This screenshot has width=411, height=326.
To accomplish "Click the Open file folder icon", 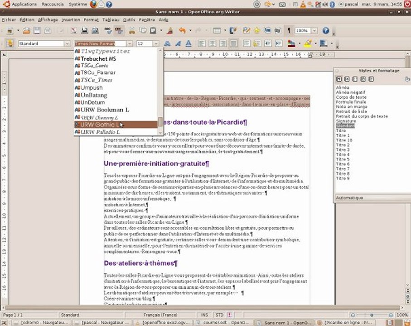I will 26,31.
